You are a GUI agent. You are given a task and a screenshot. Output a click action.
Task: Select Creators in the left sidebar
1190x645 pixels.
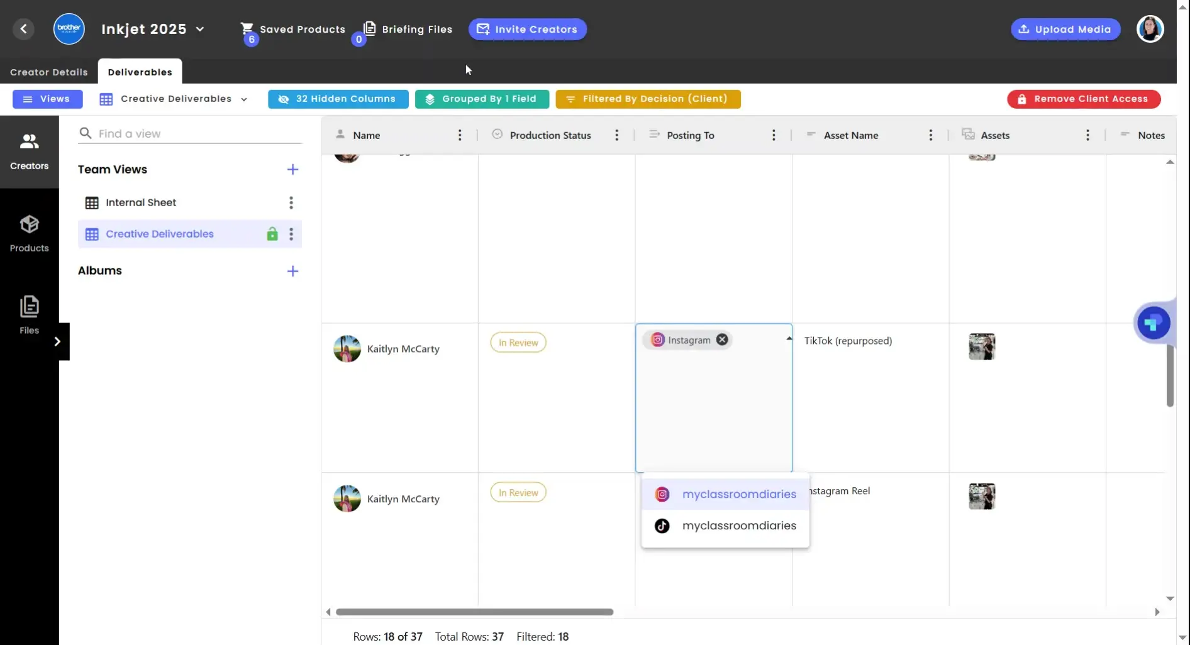pyautogui.click(x=29, y=150)
